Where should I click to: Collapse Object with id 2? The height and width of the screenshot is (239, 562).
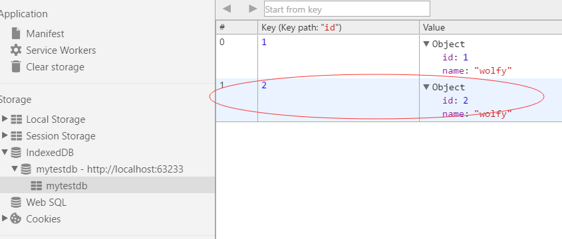(426, 87)
